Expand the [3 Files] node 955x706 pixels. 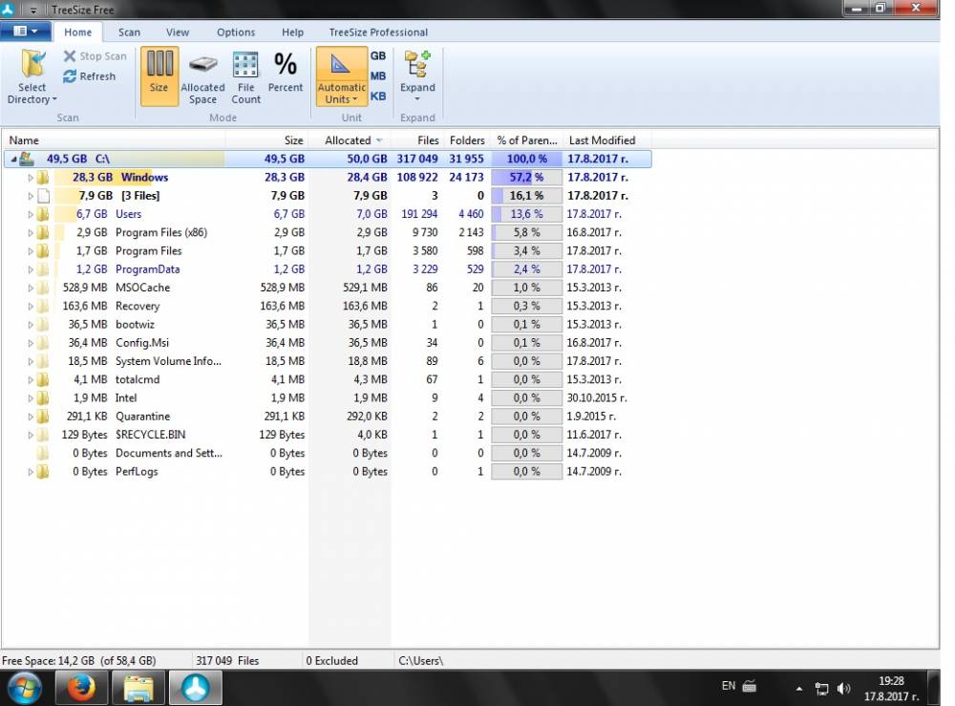(x=31, y=196)
